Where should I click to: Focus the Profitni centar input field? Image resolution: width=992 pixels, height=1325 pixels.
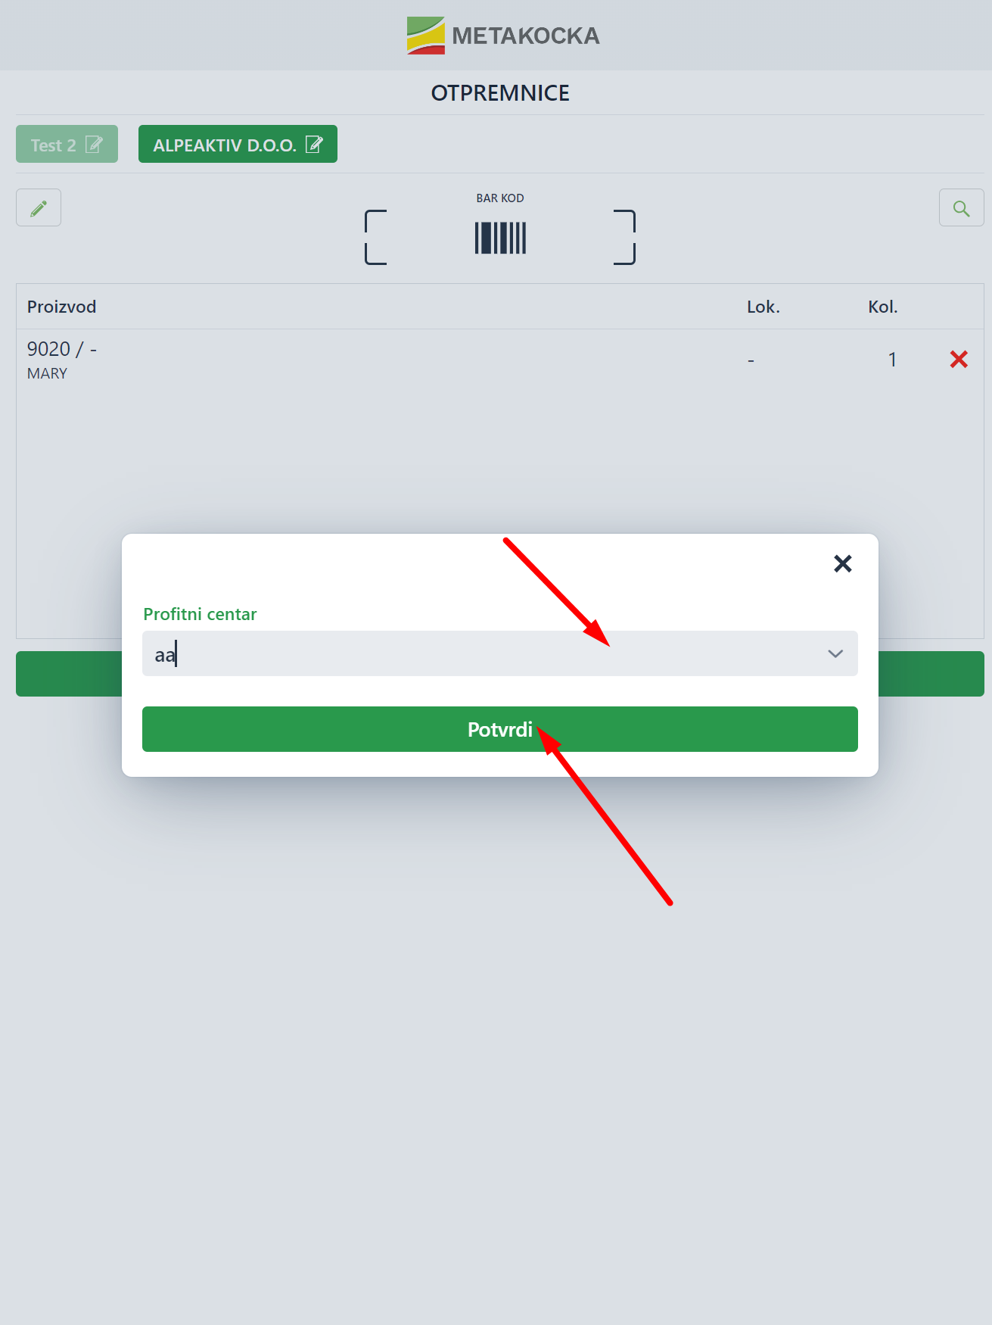tap(500, 653)
